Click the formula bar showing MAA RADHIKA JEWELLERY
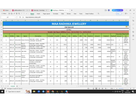The width and height of the screenshot is (136, 102). pyautogui.click(x=77, y=17)
